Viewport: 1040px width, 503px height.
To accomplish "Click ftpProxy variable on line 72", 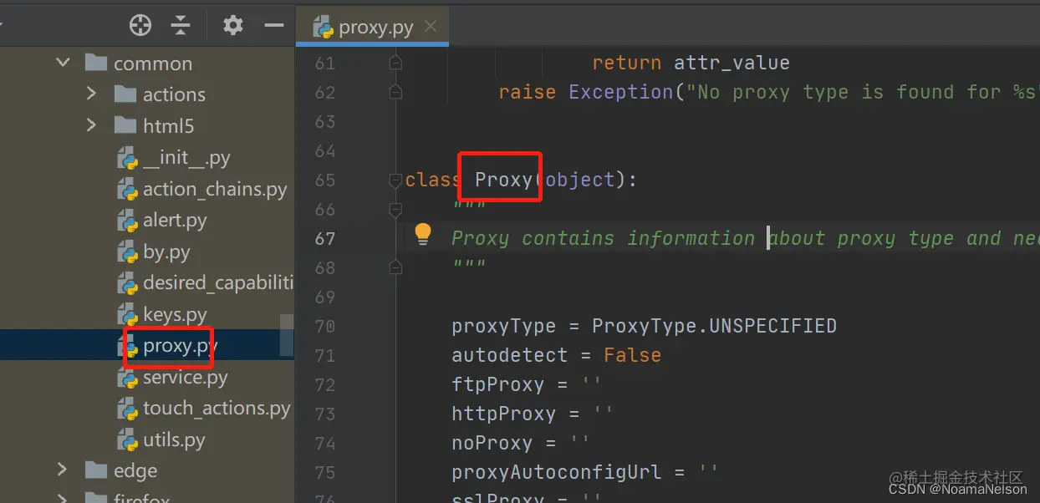I will click(498, 384).
